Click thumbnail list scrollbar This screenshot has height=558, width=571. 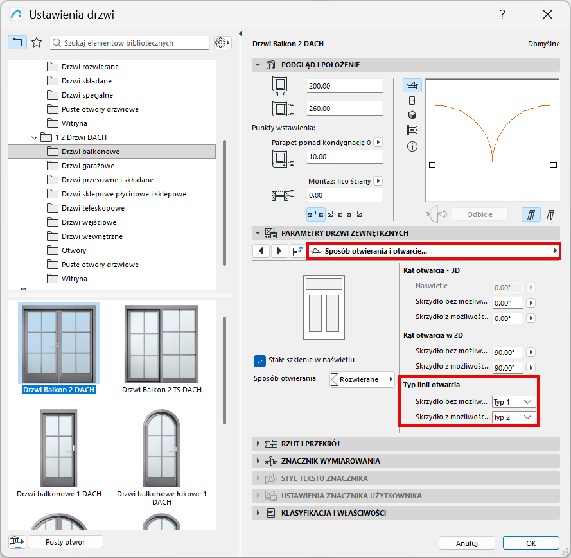(224, 370)
